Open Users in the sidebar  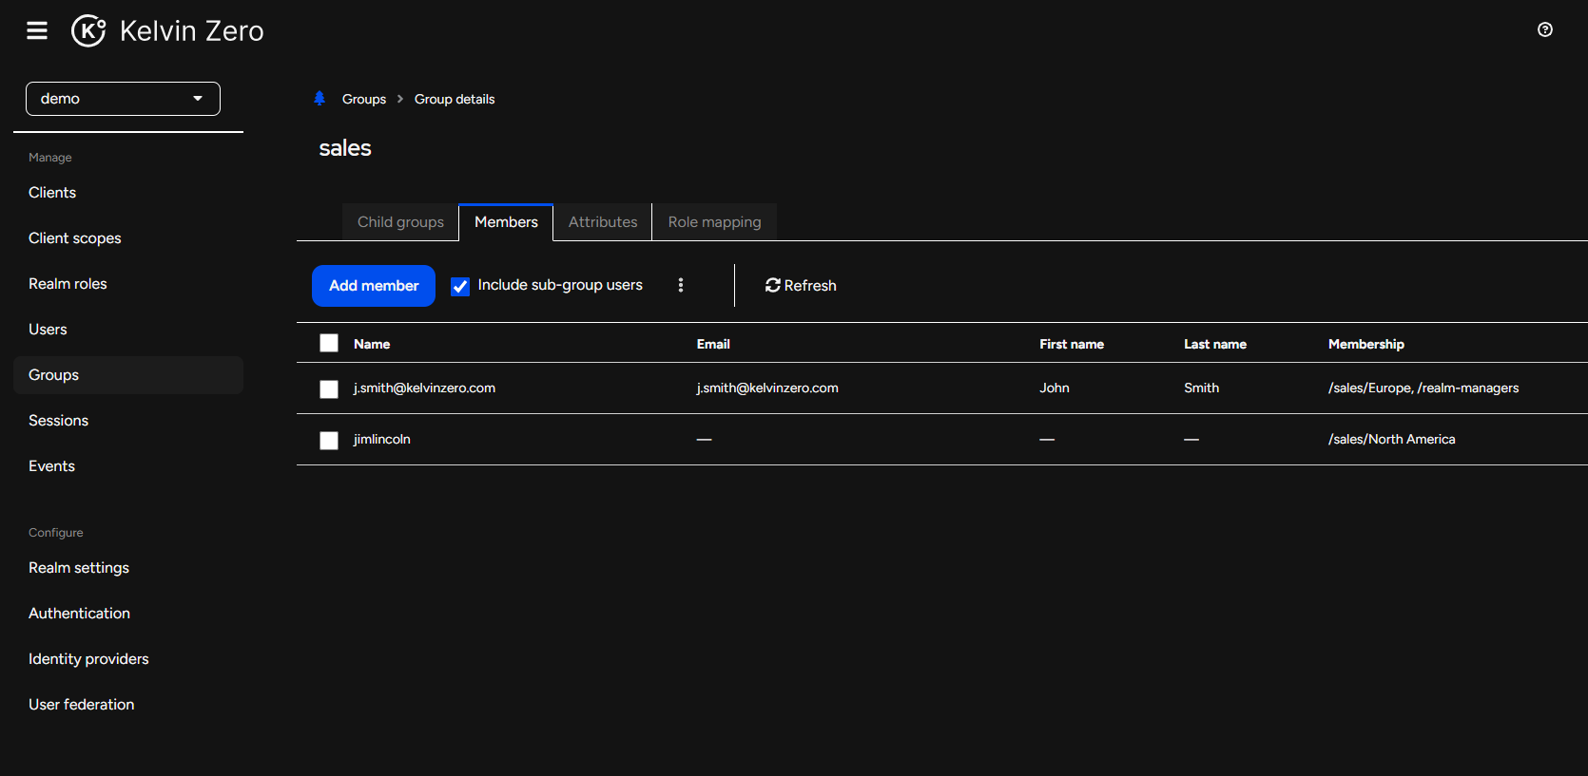48,330
